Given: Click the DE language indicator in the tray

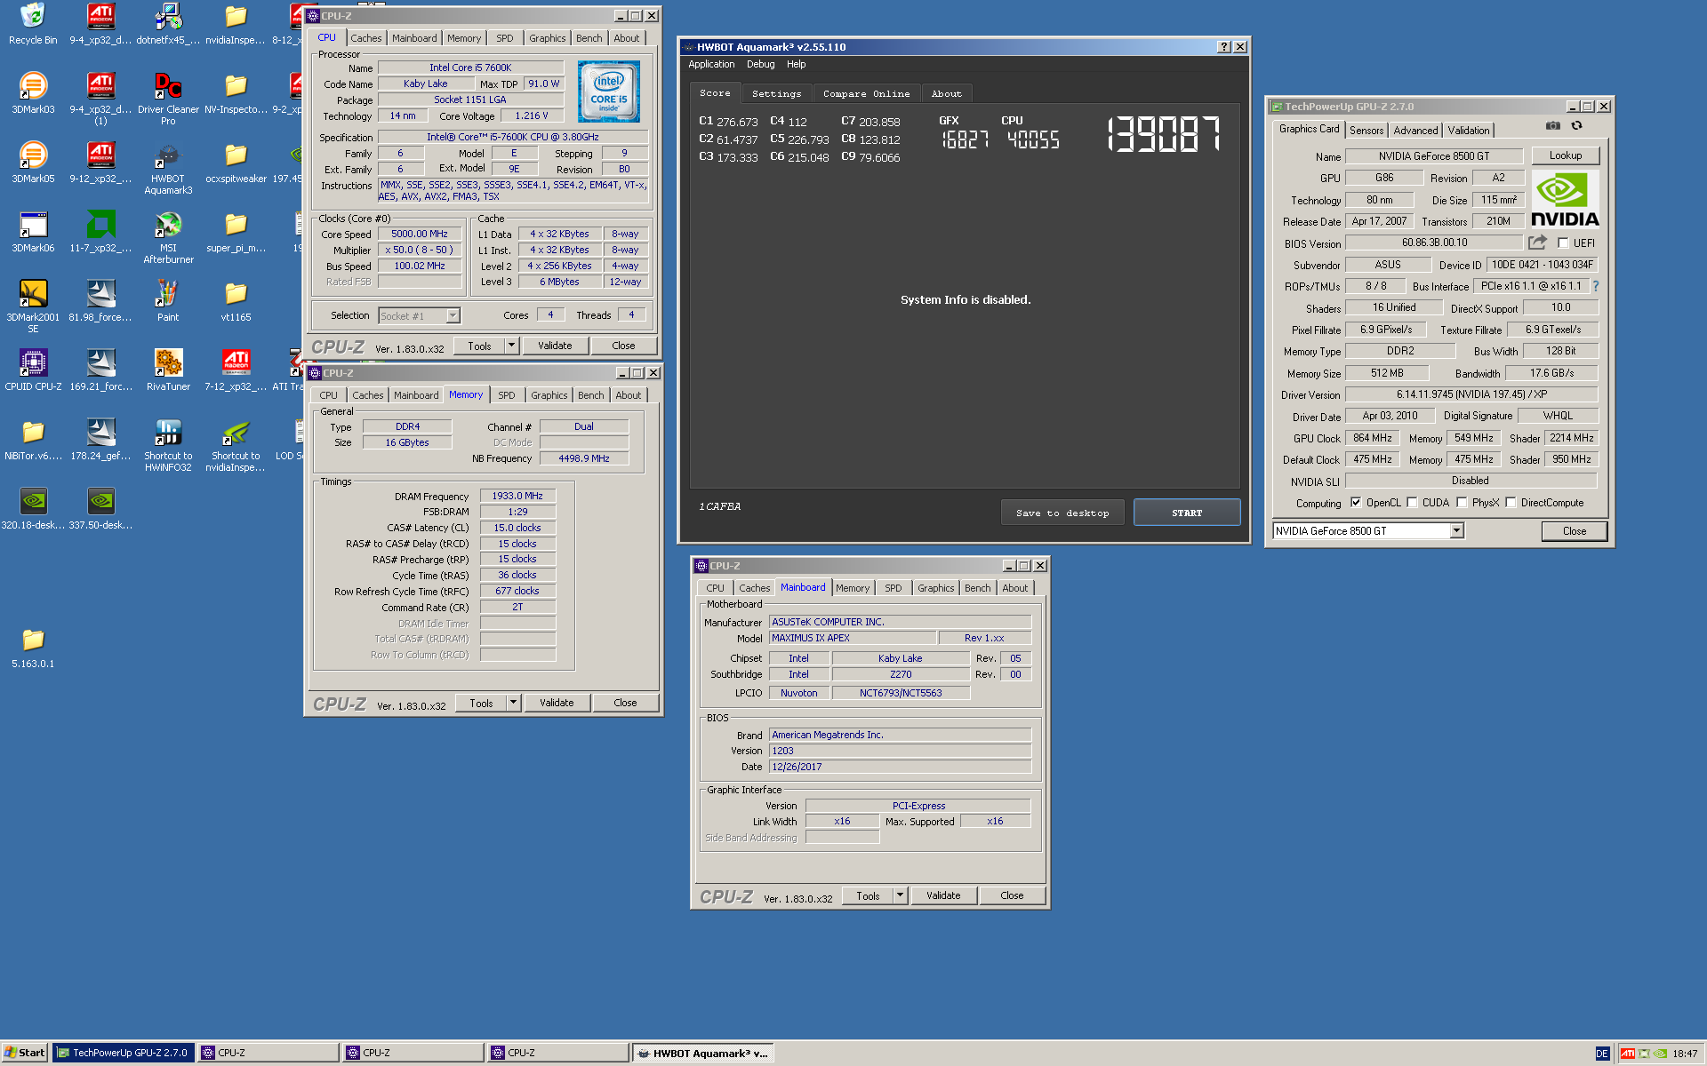Looking at the screenshot, I should (1601, 1054).
